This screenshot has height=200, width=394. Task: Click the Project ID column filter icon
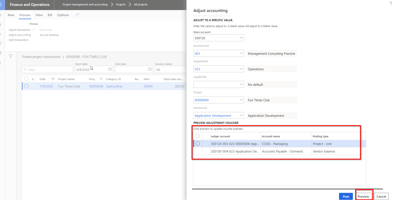[x=101, y=79]
